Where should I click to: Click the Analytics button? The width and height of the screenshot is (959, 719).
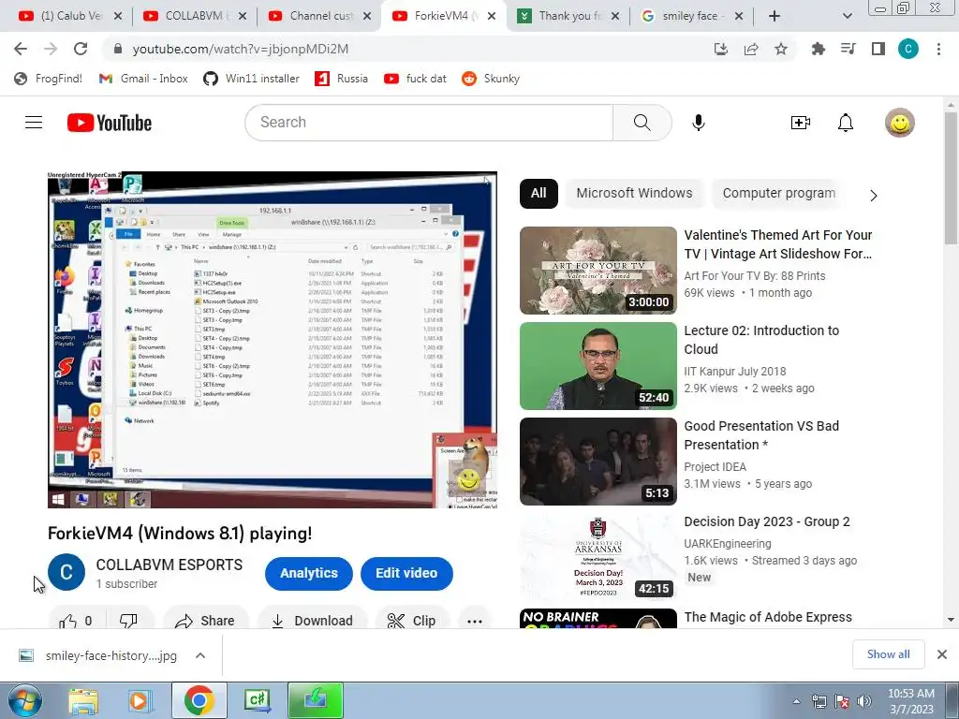coord(309,573)
